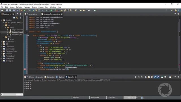
Task: Click the Open Task pencil icon in toolbar
Action: click(x=65, y=10)
